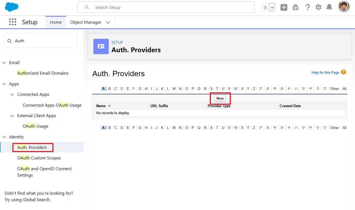Switch to the Object Manager tab
355x210 pixels.
86,22
